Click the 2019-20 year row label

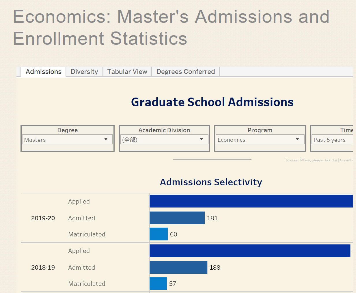coord(43,218)
